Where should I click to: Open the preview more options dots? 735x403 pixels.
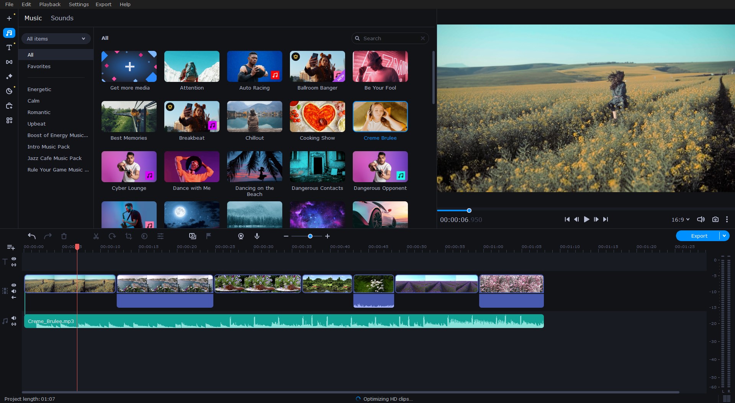[727, 219]
